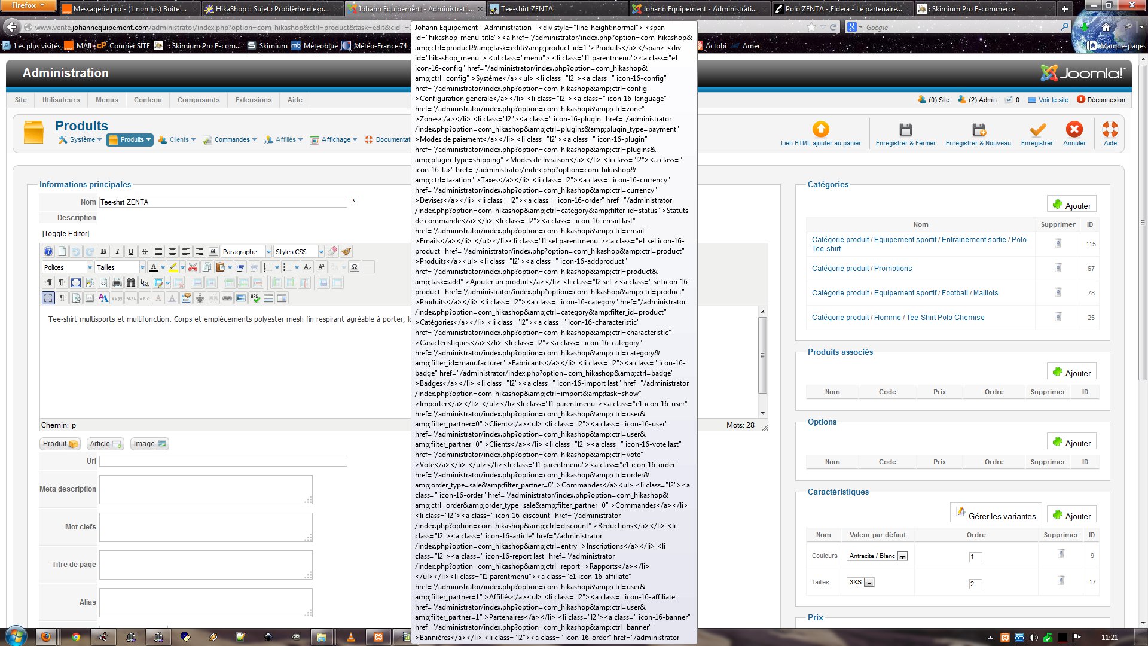
Task: Expand Clients HikaShop menu
Action: coord(177,139)
